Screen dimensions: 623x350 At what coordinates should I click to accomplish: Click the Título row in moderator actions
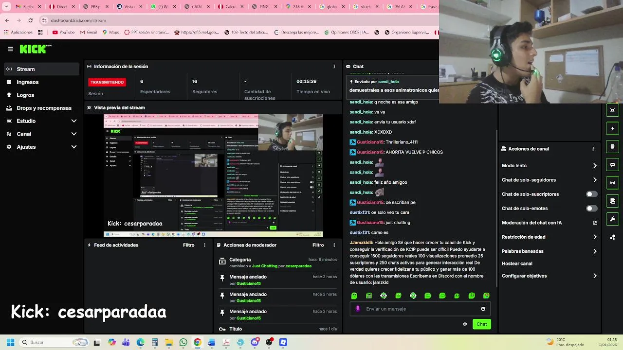tap(277, 329)
